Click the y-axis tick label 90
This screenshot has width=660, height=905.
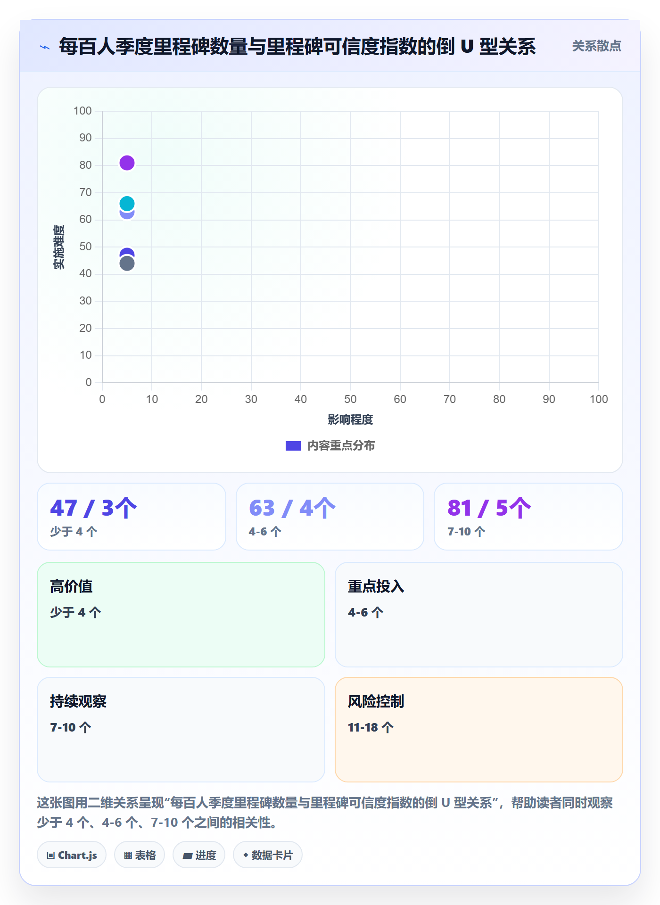click(x=85, y=138)
